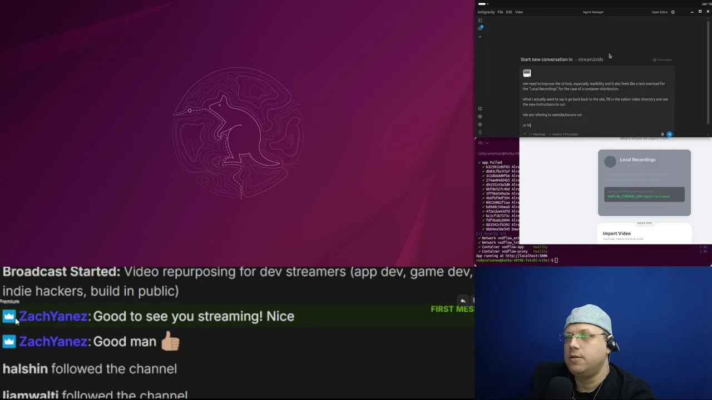
Task: Click ZachYanez username on 'Good man' message
Action: (x=53, y=342)
